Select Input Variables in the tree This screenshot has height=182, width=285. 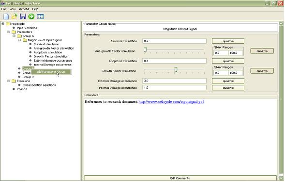click(x=27, y=28)
